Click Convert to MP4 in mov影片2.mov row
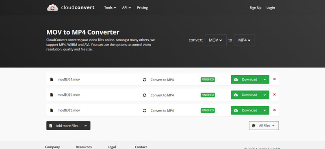 point(162,95)
